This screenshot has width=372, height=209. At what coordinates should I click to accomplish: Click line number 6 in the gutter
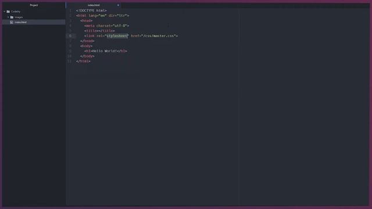pos(70,36)
